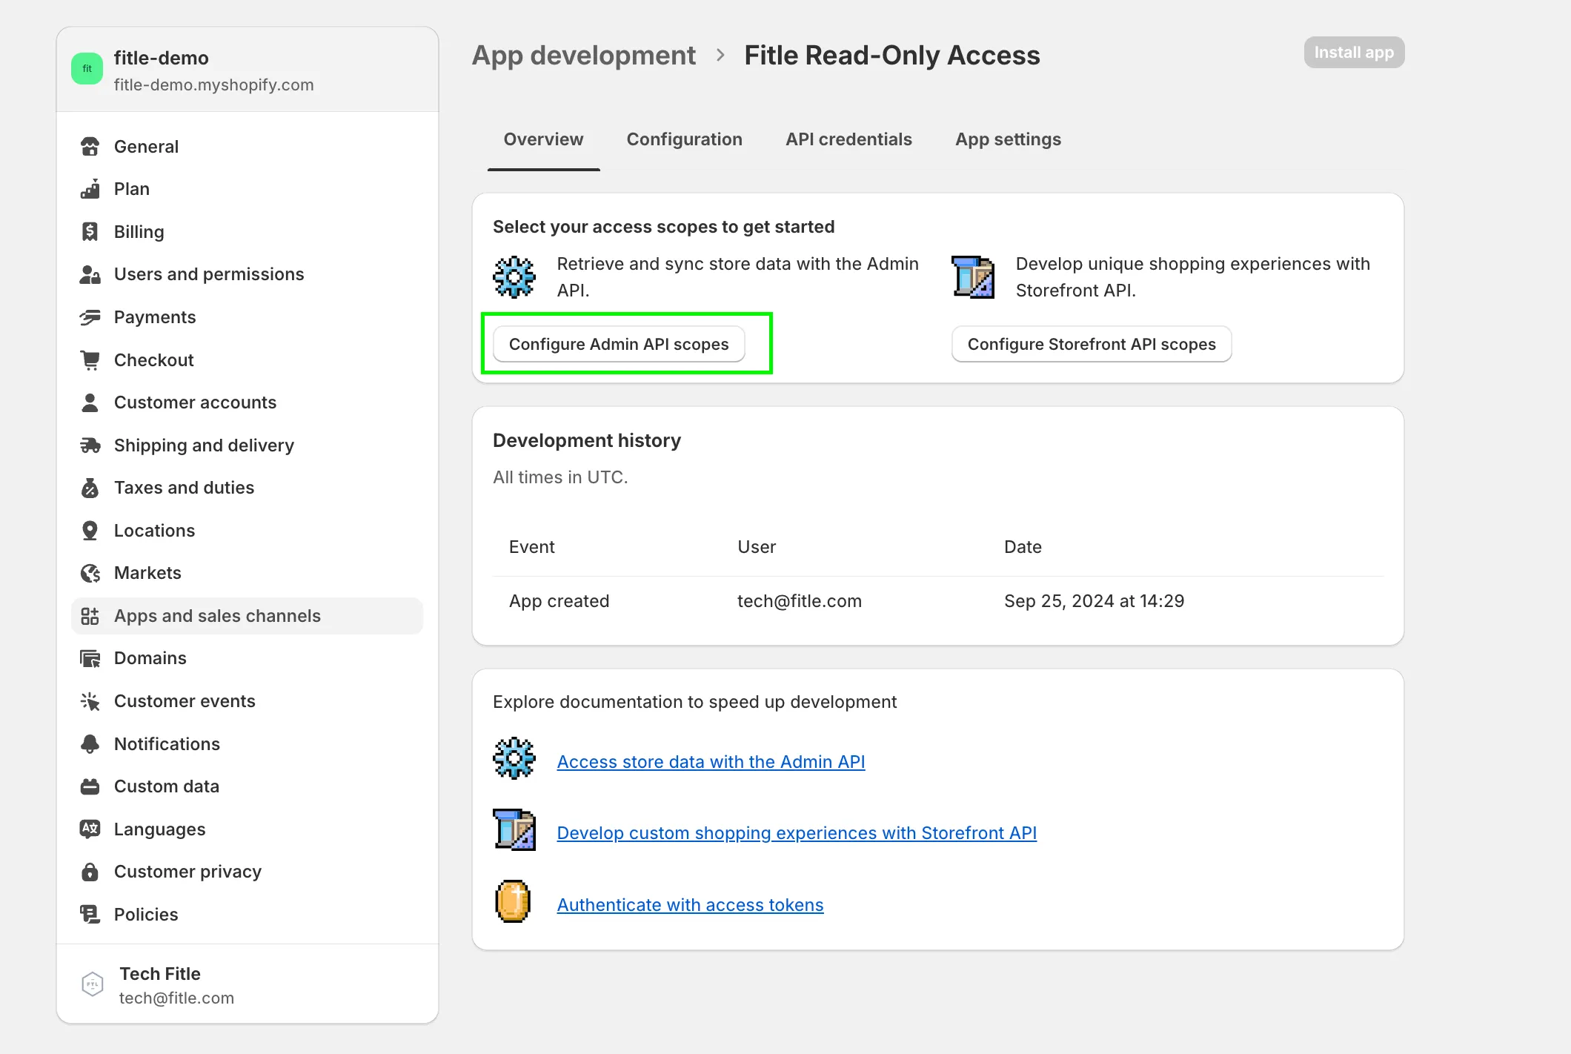Click the Domains icon
The width and height of the screenshot is (1571, 1054).
pos(90,658)
